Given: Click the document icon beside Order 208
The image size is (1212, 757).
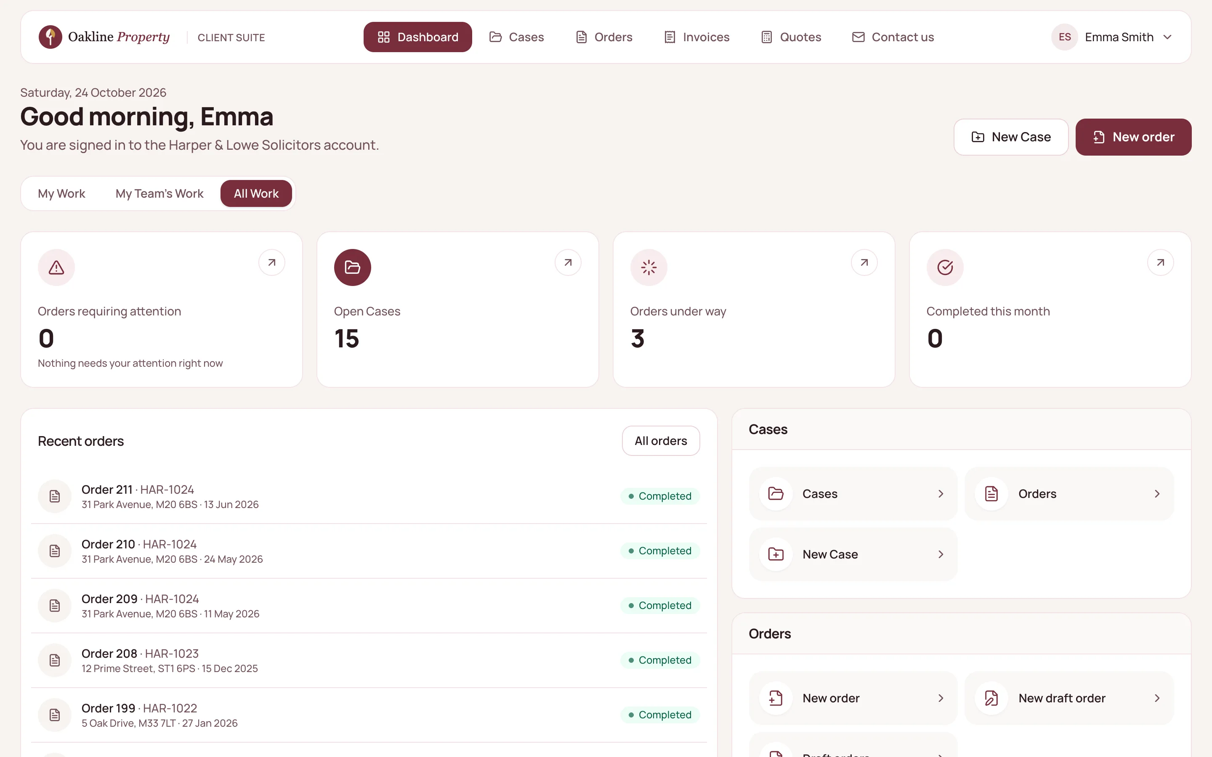Looking at the screenshot, I should point(55,660).
